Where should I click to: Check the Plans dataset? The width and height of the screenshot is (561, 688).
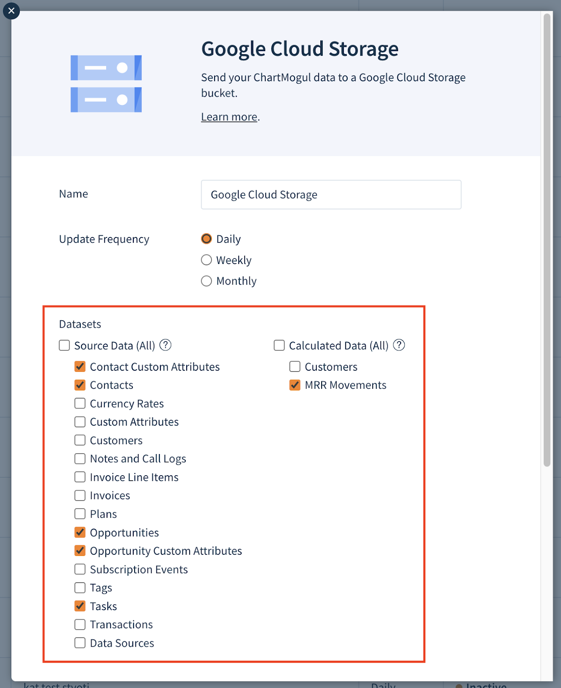click(x=80, y=514)
